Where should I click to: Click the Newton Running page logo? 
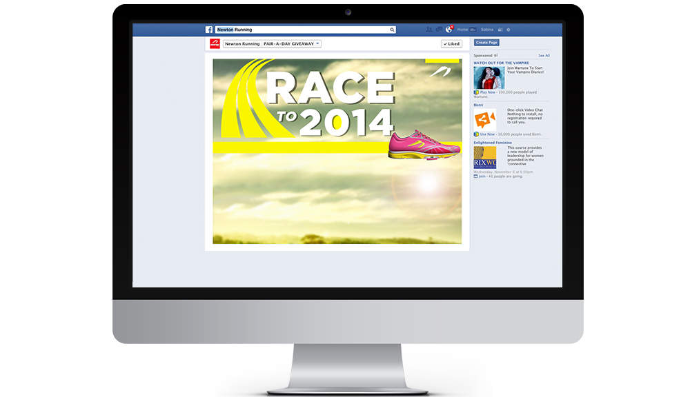215,43
